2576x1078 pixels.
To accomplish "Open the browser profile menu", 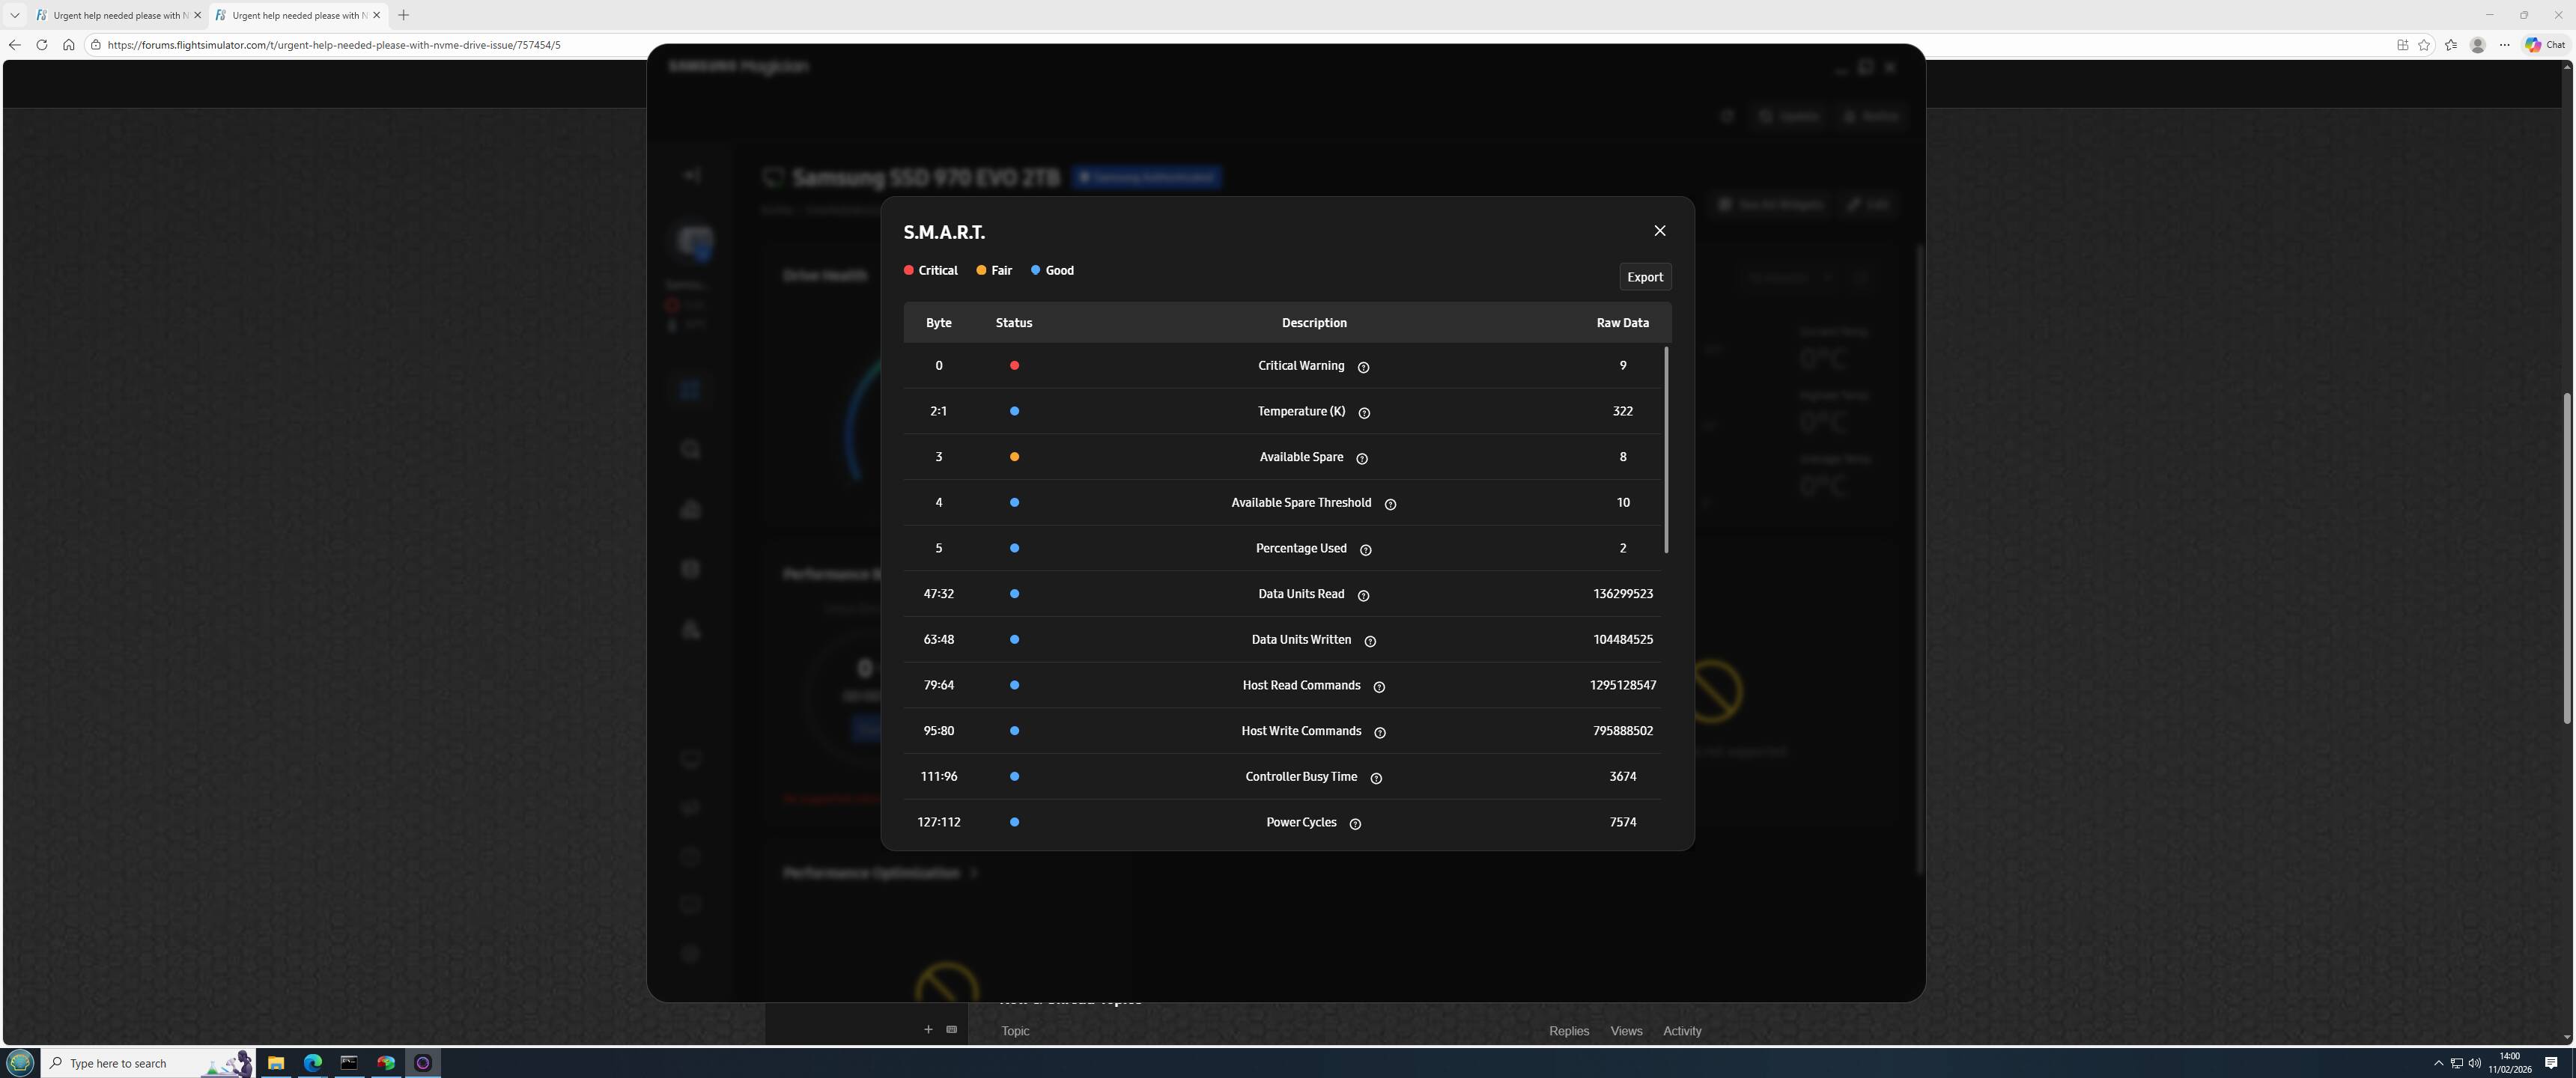I will coord(2478,45).
